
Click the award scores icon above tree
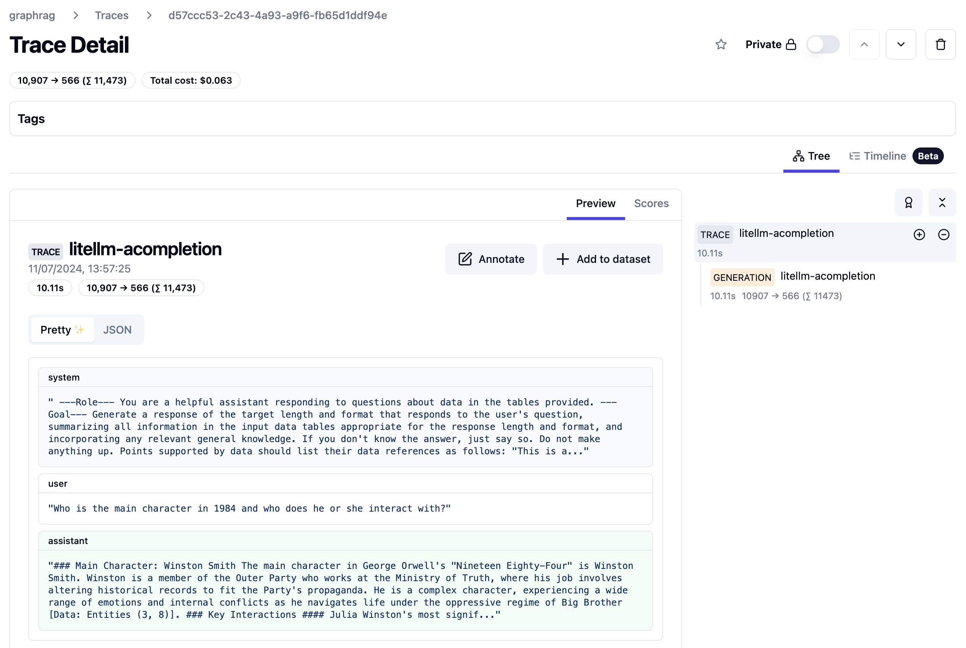[908, 202]
